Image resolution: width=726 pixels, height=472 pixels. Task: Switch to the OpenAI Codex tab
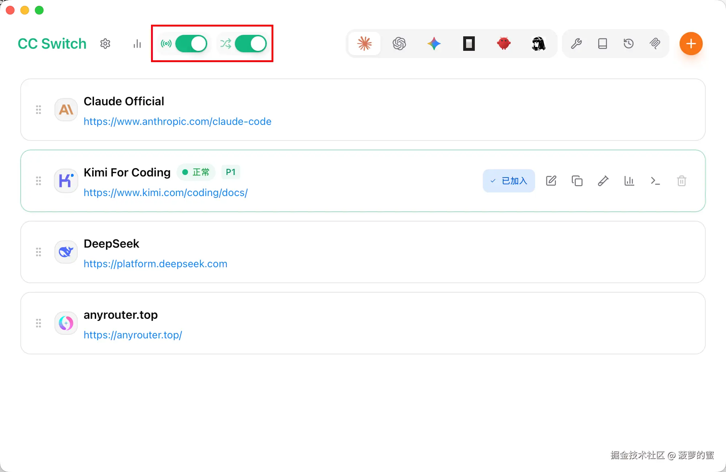point(399,44)
